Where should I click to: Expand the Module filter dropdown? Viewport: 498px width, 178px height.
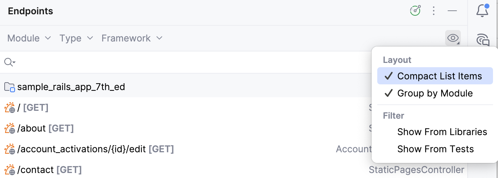click(x=29, y=38)
